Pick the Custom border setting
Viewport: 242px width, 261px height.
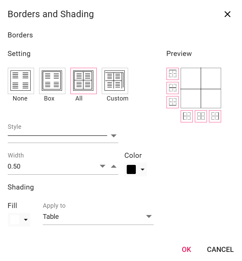coord(115,81)
